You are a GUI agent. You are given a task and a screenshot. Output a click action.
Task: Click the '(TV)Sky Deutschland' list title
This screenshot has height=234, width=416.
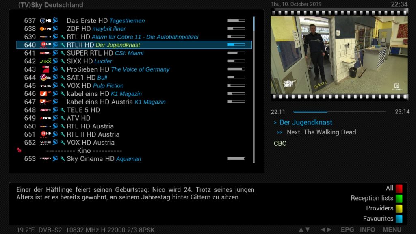click(51, 5)
